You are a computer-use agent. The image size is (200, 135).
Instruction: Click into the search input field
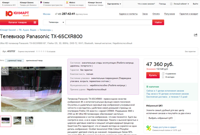[109, 22]
